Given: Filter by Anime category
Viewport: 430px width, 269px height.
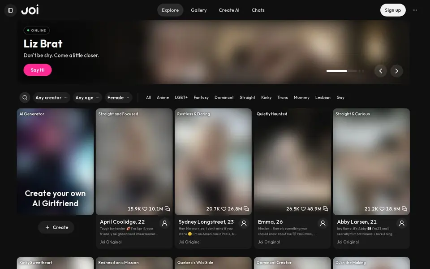Looking at the screenshot, I should (x=163, y=97).
